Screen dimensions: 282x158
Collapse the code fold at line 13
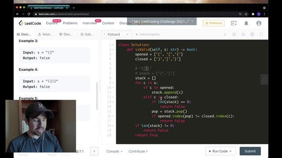pyautogui.click(x=113, y=102)
